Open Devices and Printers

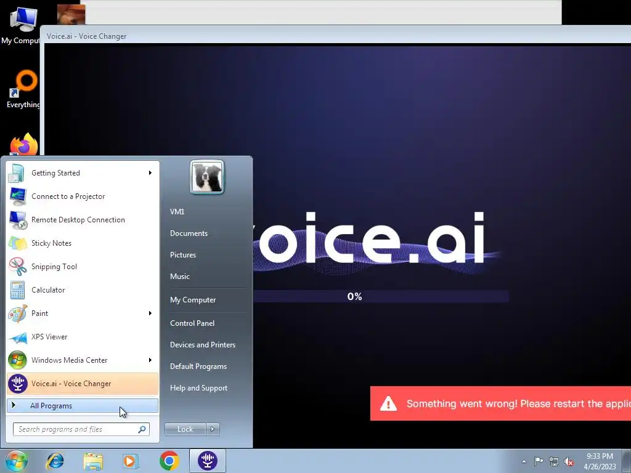(202, 345)
